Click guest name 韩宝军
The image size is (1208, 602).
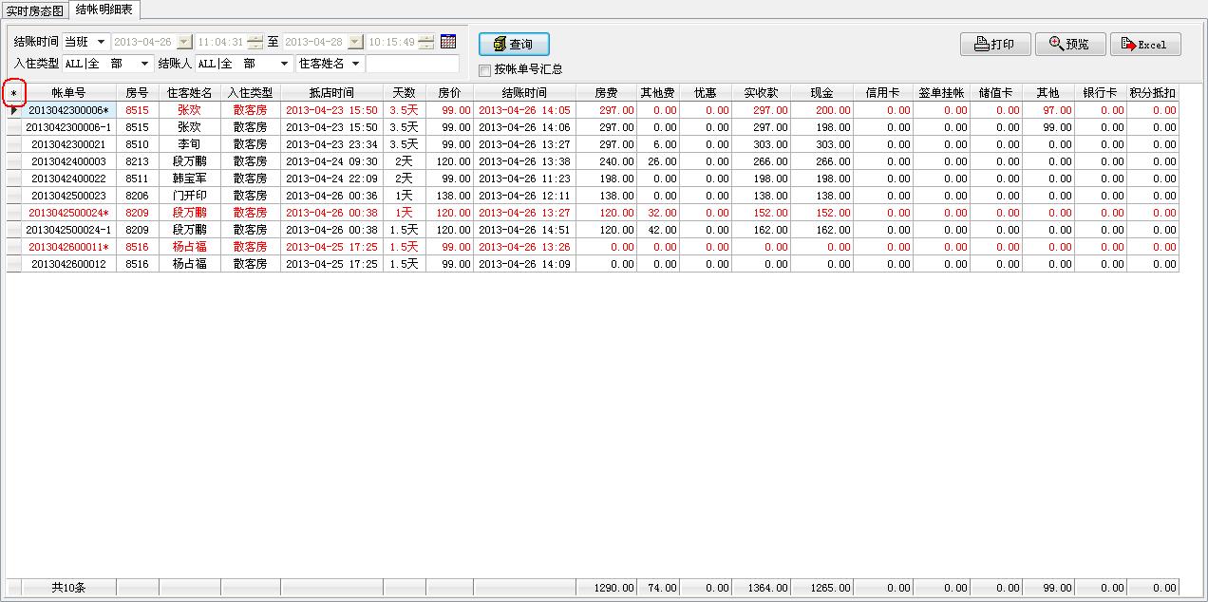pos(189,179)
